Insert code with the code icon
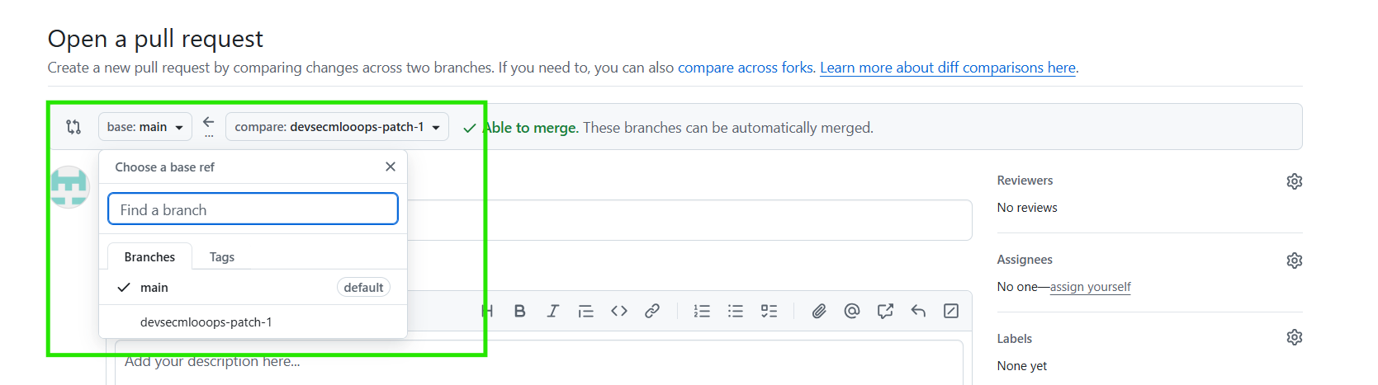1378x385 pixels. (x=619, y=311)
